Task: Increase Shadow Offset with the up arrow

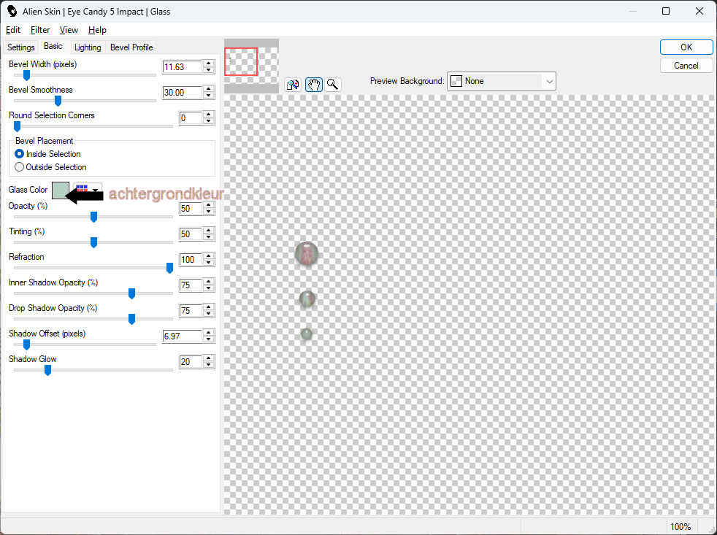Action: coord(209,333)
